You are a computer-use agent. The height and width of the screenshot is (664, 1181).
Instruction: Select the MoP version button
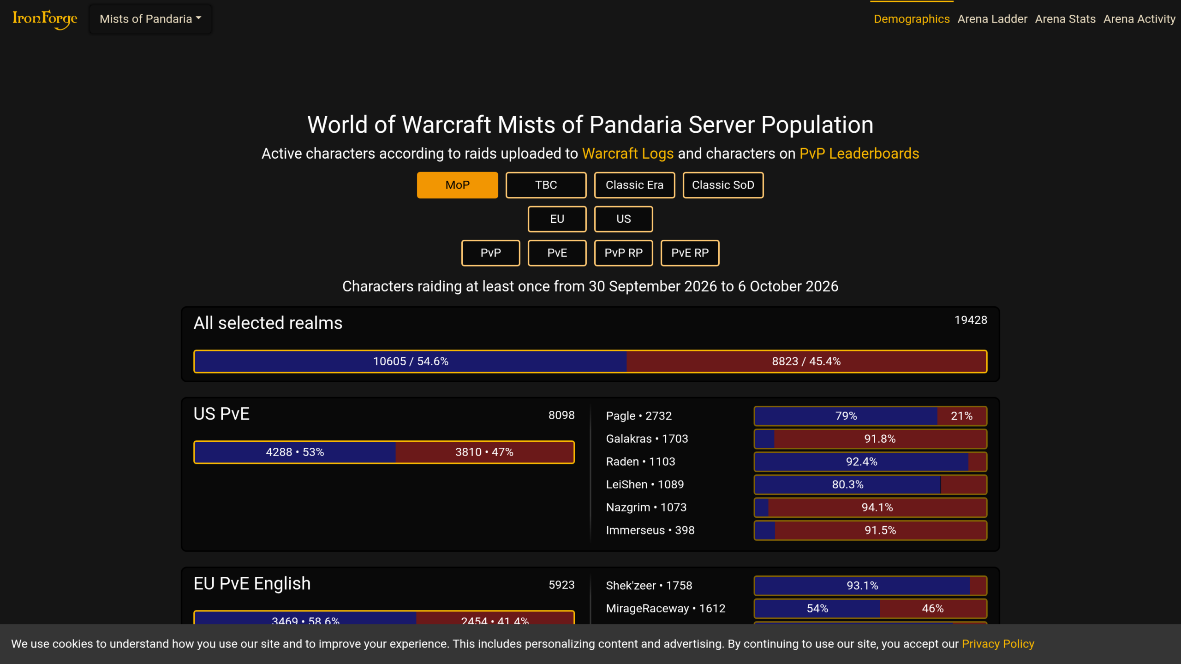pos(458,185)
